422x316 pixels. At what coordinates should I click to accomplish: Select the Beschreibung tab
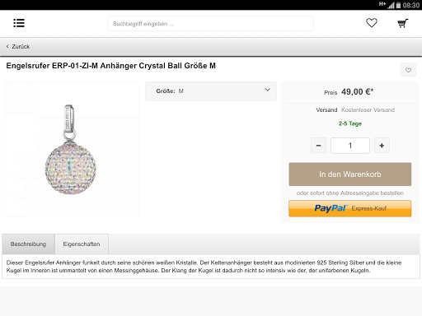tap(28, 244)
